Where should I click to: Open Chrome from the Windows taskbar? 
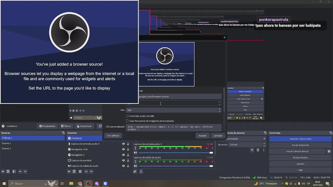80,184
